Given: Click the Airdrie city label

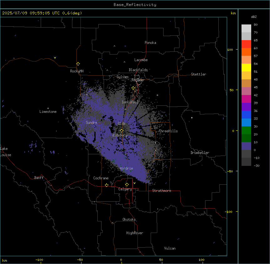Looking at the screenshot, I should (x=127, y=168).
